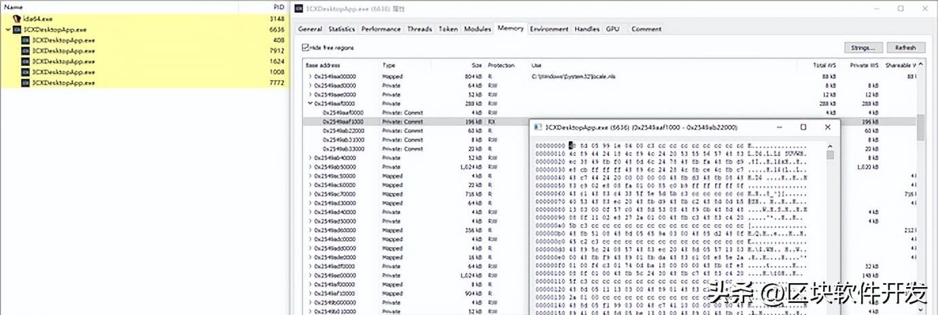Sort by the Private WS column
The image size is (938, 315).
[864, 65]
